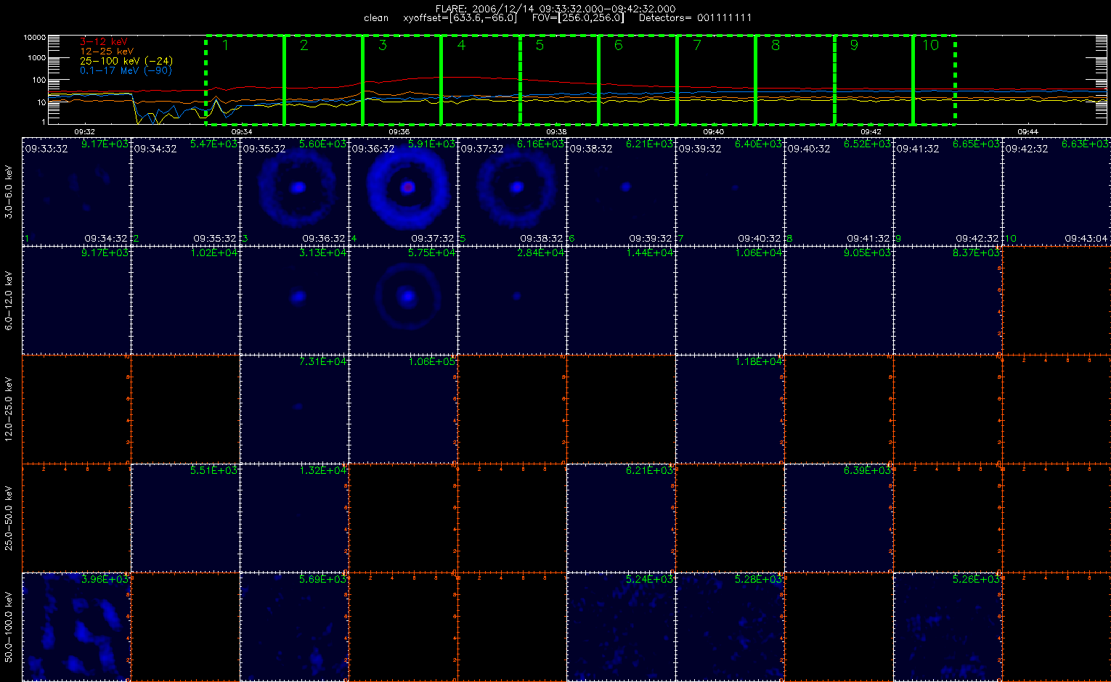Click the 3.0-6.0 keV row label
Viewport: 1111px width, 682px height.
9,191
